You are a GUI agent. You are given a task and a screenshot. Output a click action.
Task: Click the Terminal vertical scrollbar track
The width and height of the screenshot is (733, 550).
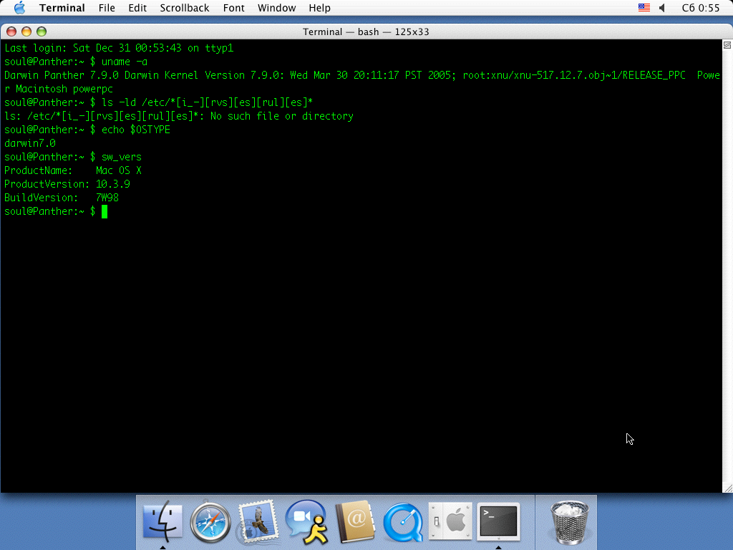(x=727, y=266)
